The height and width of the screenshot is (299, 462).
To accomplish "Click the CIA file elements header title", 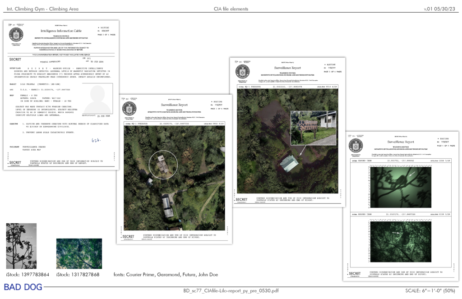I will click(x=231, y=9).
